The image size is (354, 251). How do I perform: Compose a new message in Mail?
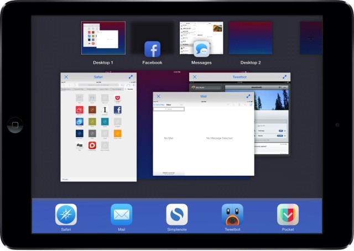[x=251, y=104]
